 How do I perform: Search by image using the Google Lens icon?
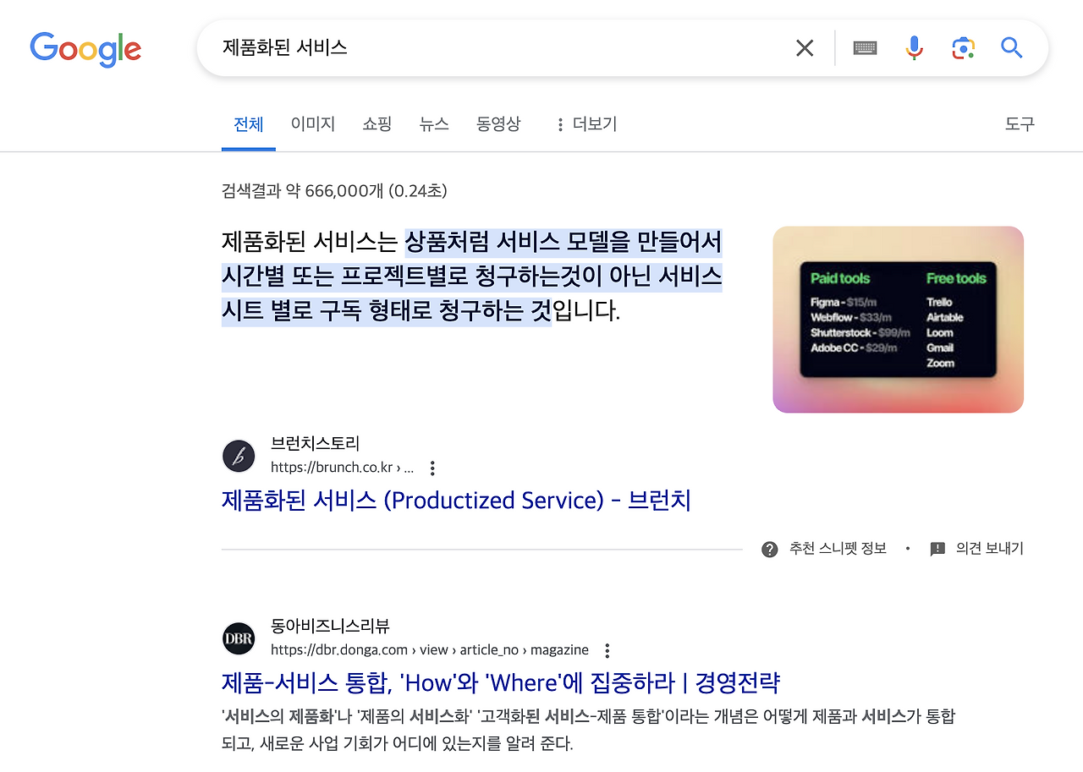click(963, 48)
